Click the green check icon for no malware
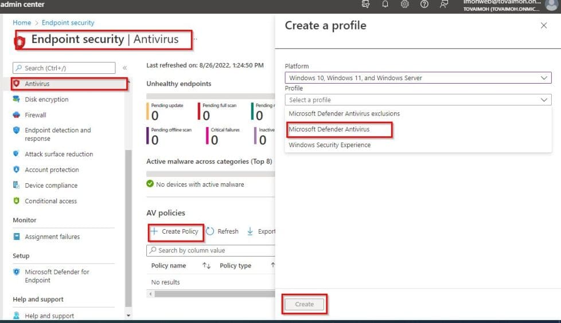This screenshot has height=323, width=561. (150, 184)
